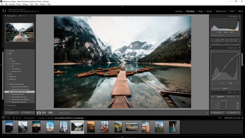Toggle the HSL panel on/off switch
Viewport: 245px width, 138px height.
pos(211,93)
